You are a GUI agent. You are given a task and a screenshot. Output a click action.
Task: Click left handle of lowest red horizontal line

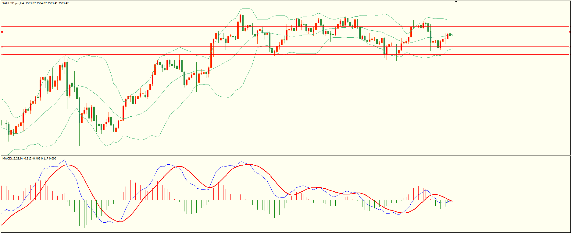coord(2,54)
